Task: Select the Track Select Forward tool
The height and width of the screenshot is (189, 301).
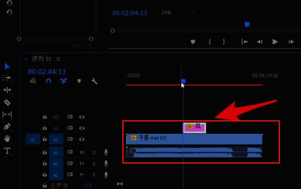Action: coord(7,78)
